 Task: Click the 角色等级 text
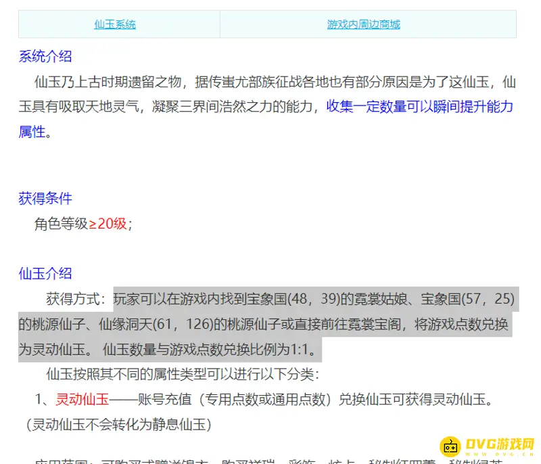point(61,224)
